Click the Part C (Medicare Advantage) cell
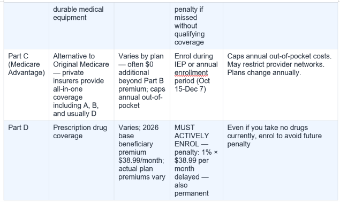 [x=26, y=85]
